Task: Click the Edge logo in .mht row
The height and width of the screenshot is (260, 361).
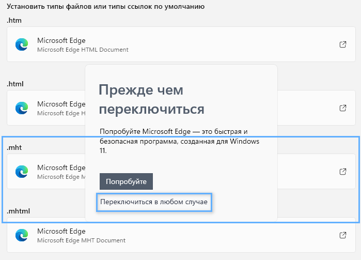Action: 22,172
